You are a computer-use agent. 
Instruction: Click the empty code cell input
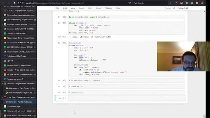click(x=127, y=98)
